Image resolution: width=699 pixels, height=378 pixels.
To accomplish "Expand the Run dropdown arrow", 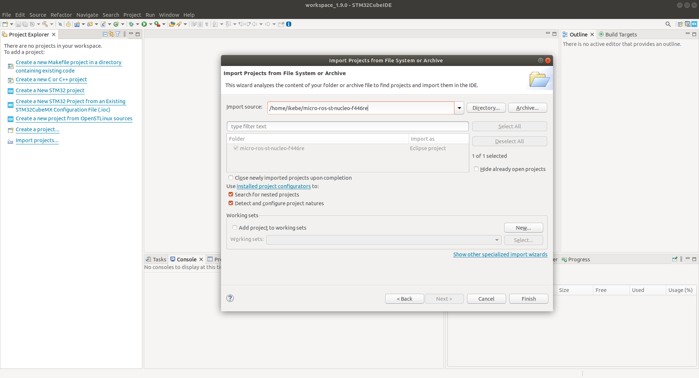I will tap(150, 24).
